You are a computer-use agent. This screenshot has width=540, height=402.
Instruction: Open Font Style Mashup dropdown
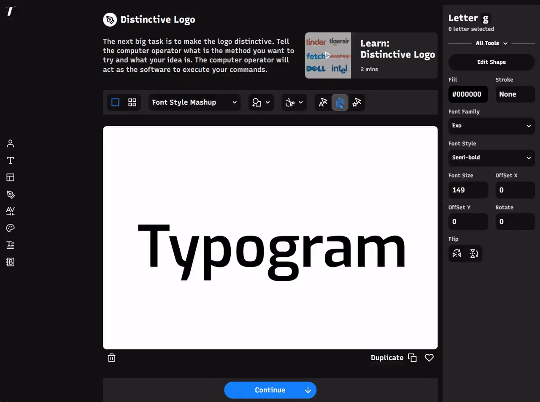(194, 102)
